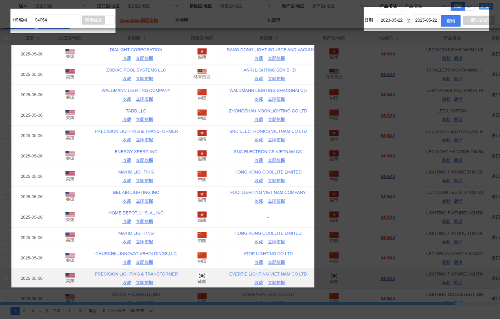Select the WALDMANN LIGHTING COMPANY row checkbox
500x319 pixels.
pos(6,95)
